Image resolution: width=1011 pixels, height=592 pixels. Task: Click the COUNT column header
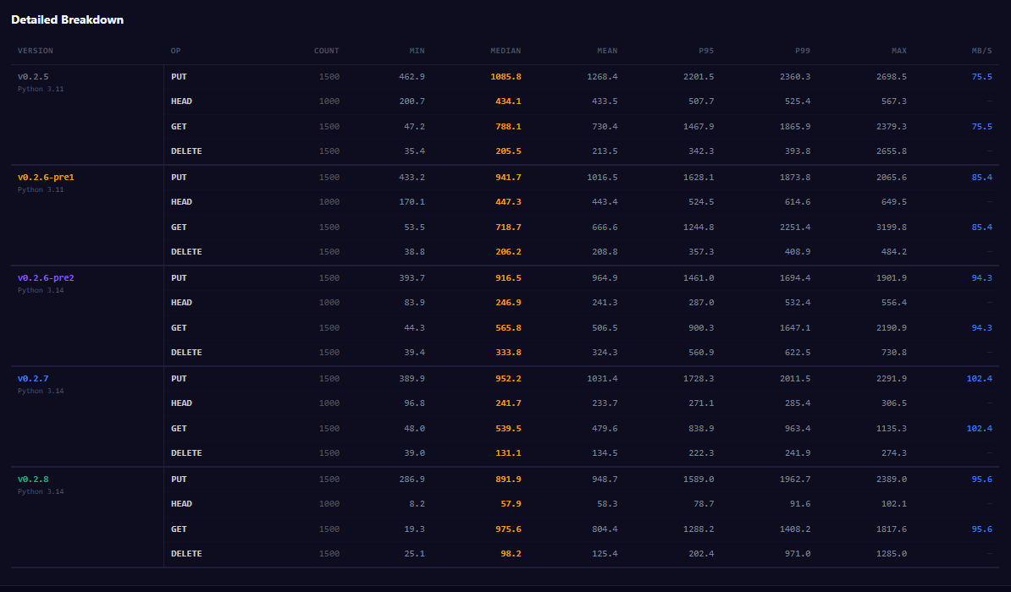326,51
